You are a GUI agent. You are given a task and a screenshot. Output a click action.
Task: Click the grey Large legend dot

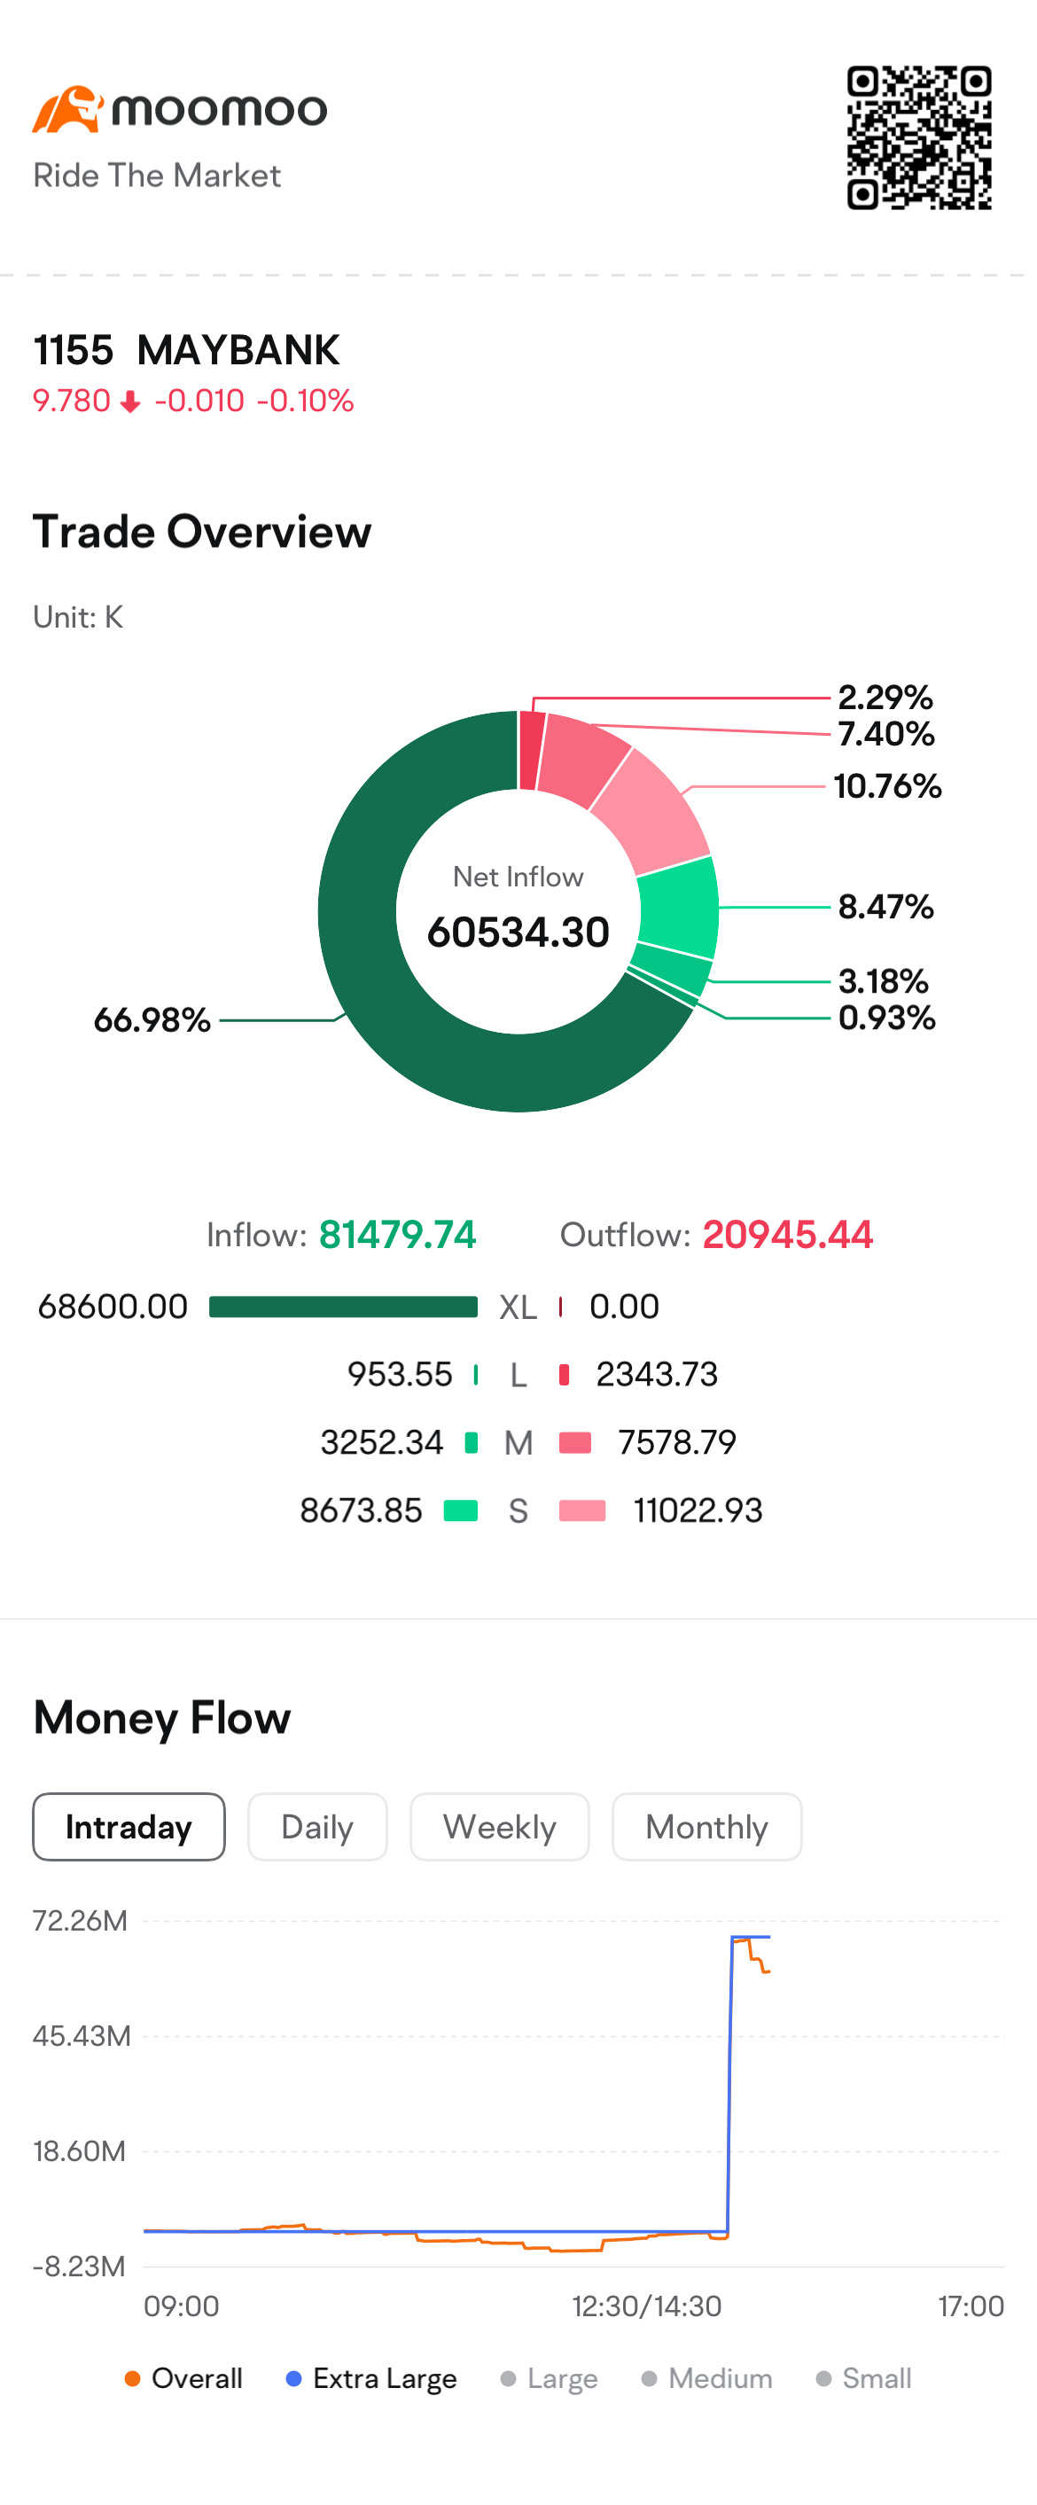pyautogui.click(x=508, y=2377)
